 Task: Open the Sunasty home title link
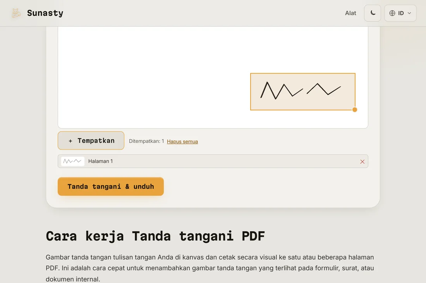(x=45, y=13)
